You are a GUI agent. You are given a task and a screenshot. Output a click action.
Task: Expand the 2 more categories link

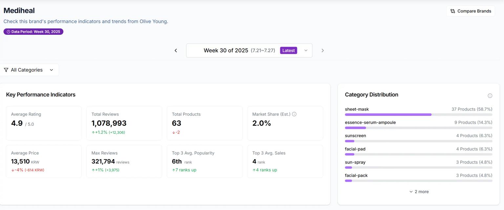click(419, 192)
